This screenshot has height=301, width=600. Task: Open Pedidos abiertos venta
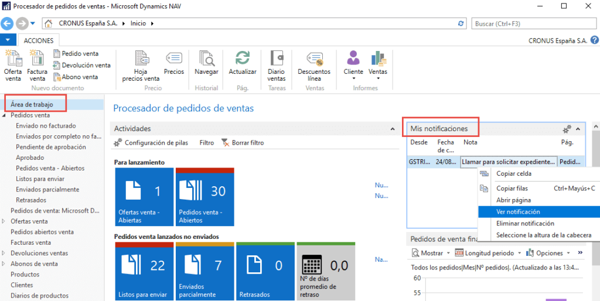click(x=42, y=232)
